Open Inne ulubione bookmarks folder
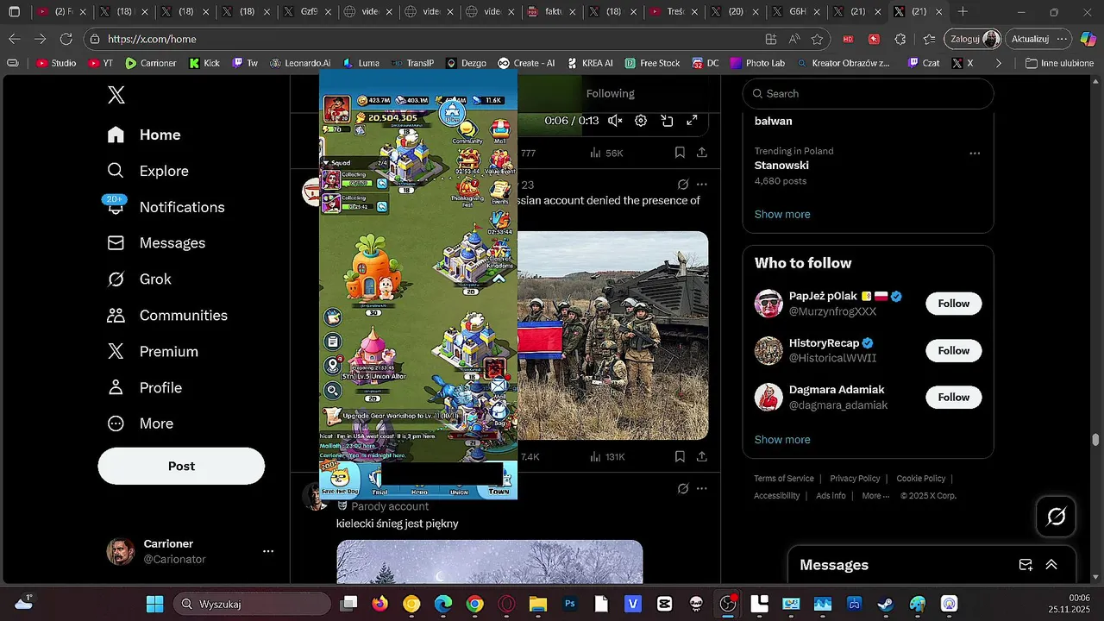This screenshot has width=1104, height=621. coord(1059,63)
